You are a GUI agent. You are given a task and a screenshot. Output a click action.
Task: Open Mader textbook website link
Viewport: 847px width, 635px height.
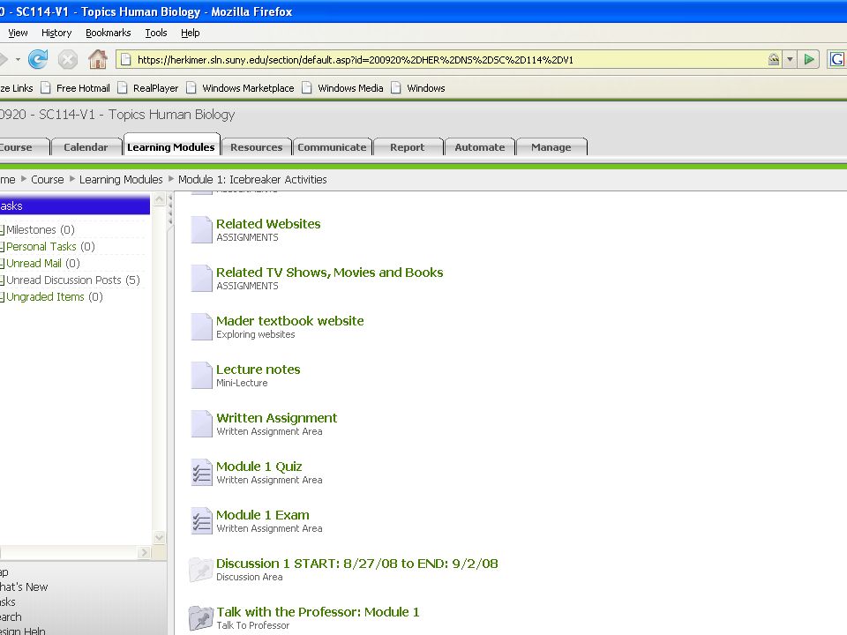(x=290, y=321)
